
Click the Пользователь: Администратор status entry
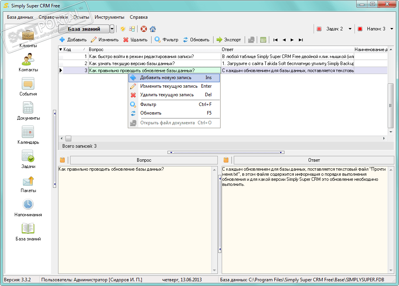click(92, 280)
